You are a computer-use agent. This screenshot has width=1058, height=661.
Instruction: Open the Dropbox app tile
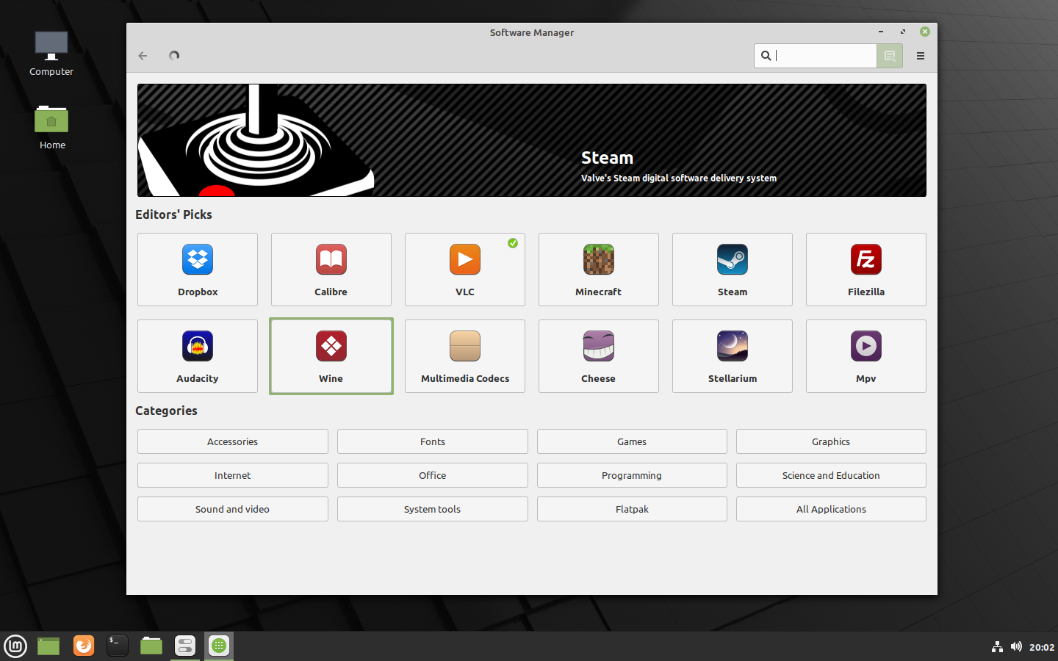coord(198,270)
